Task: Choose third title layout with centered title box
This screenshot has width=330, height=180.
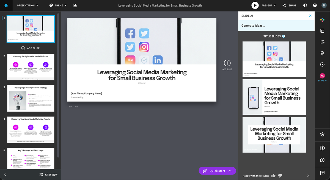Action: [274, 135]
